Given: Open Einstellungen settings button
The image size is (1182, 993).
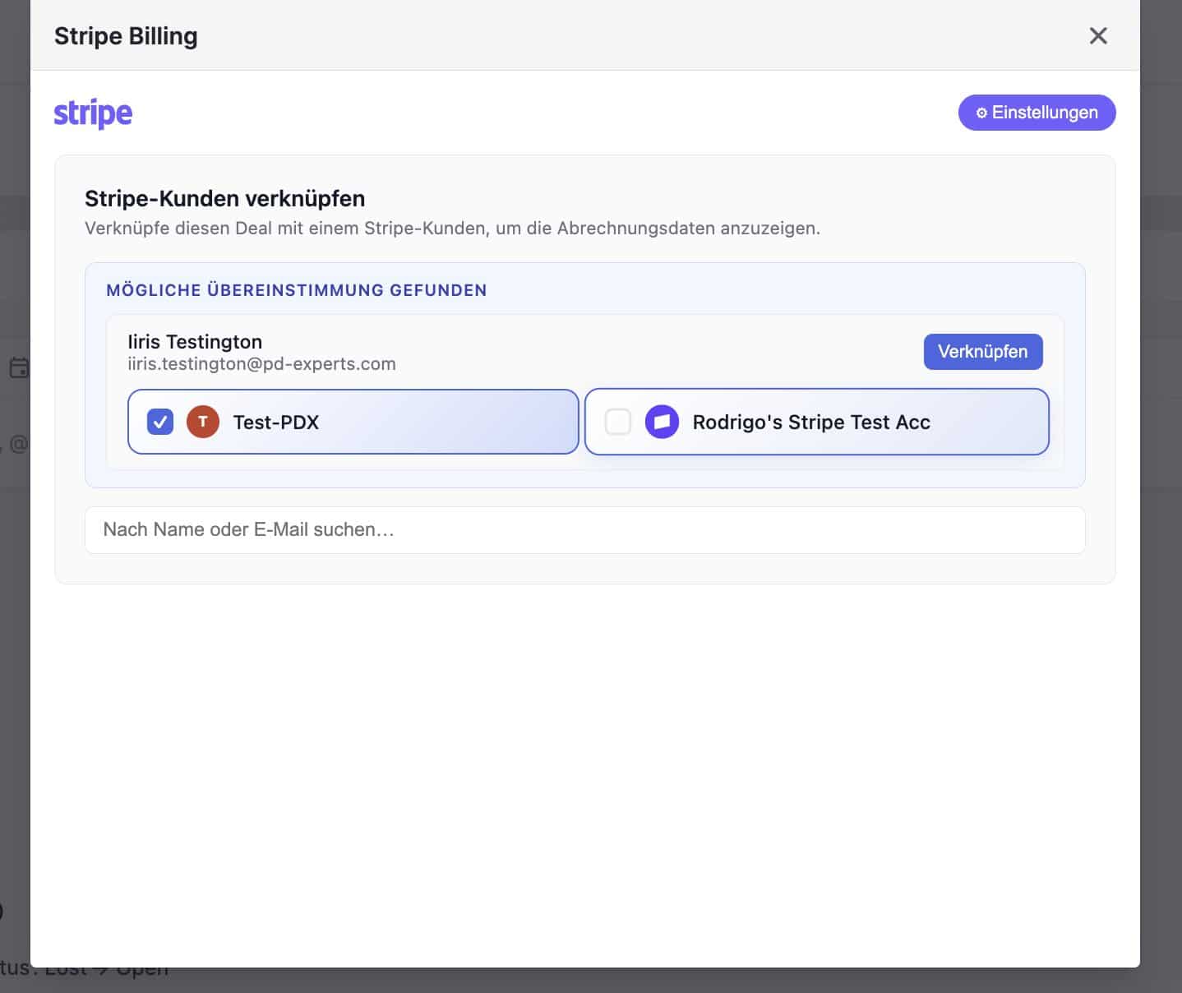Looking at the screenshot, I should point(1037,113).
